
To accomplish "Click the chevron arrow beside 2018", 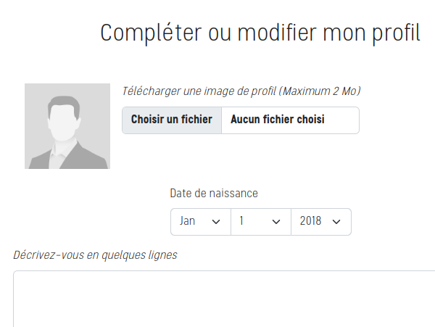I will [x=336, y=222].
